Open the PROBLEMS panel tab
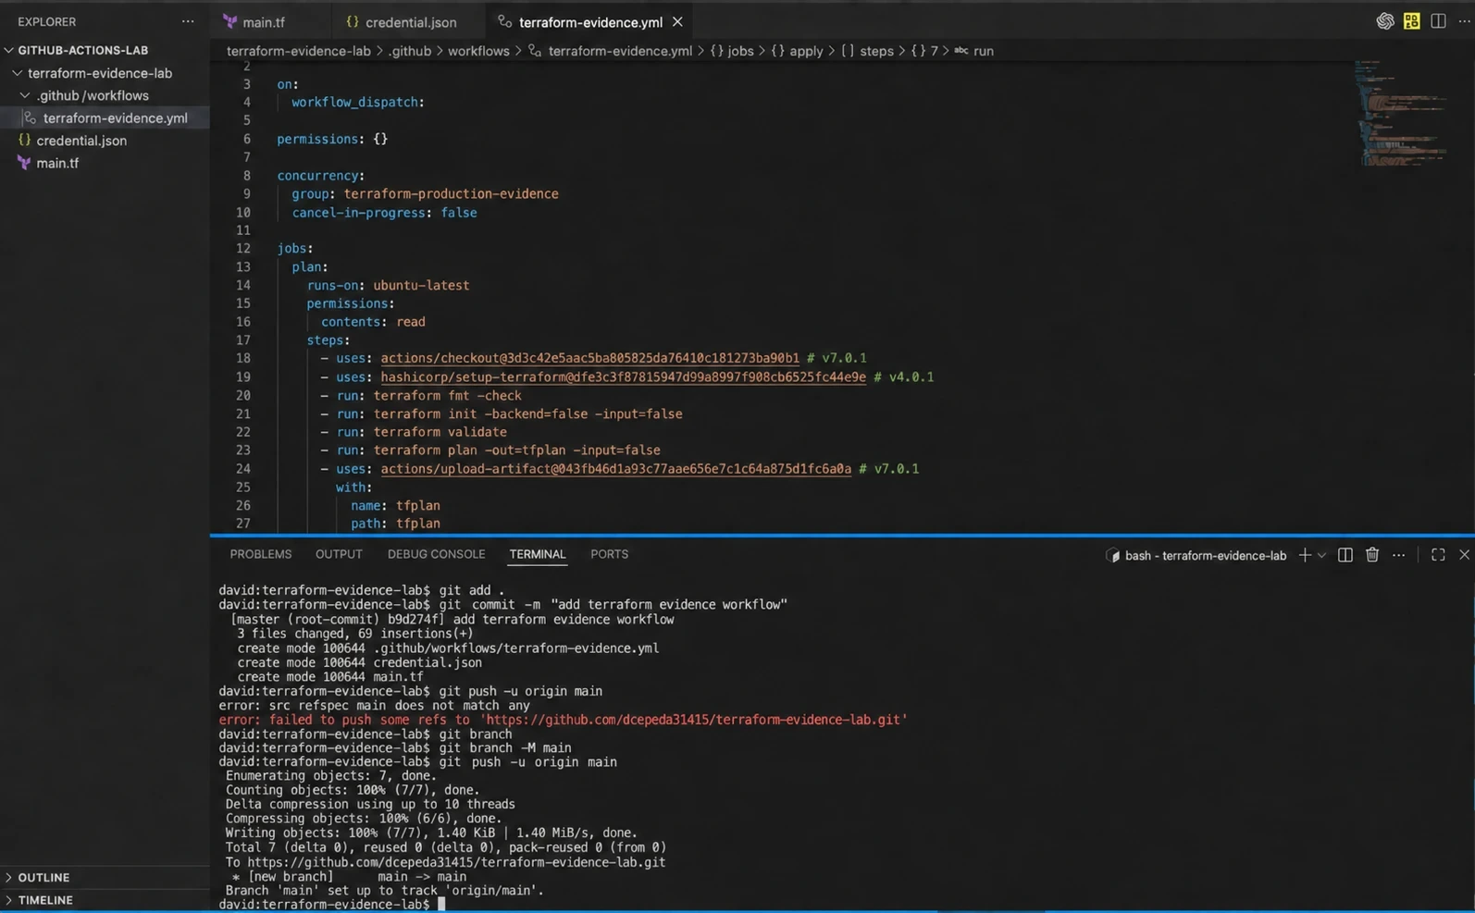 click(260, 554)
